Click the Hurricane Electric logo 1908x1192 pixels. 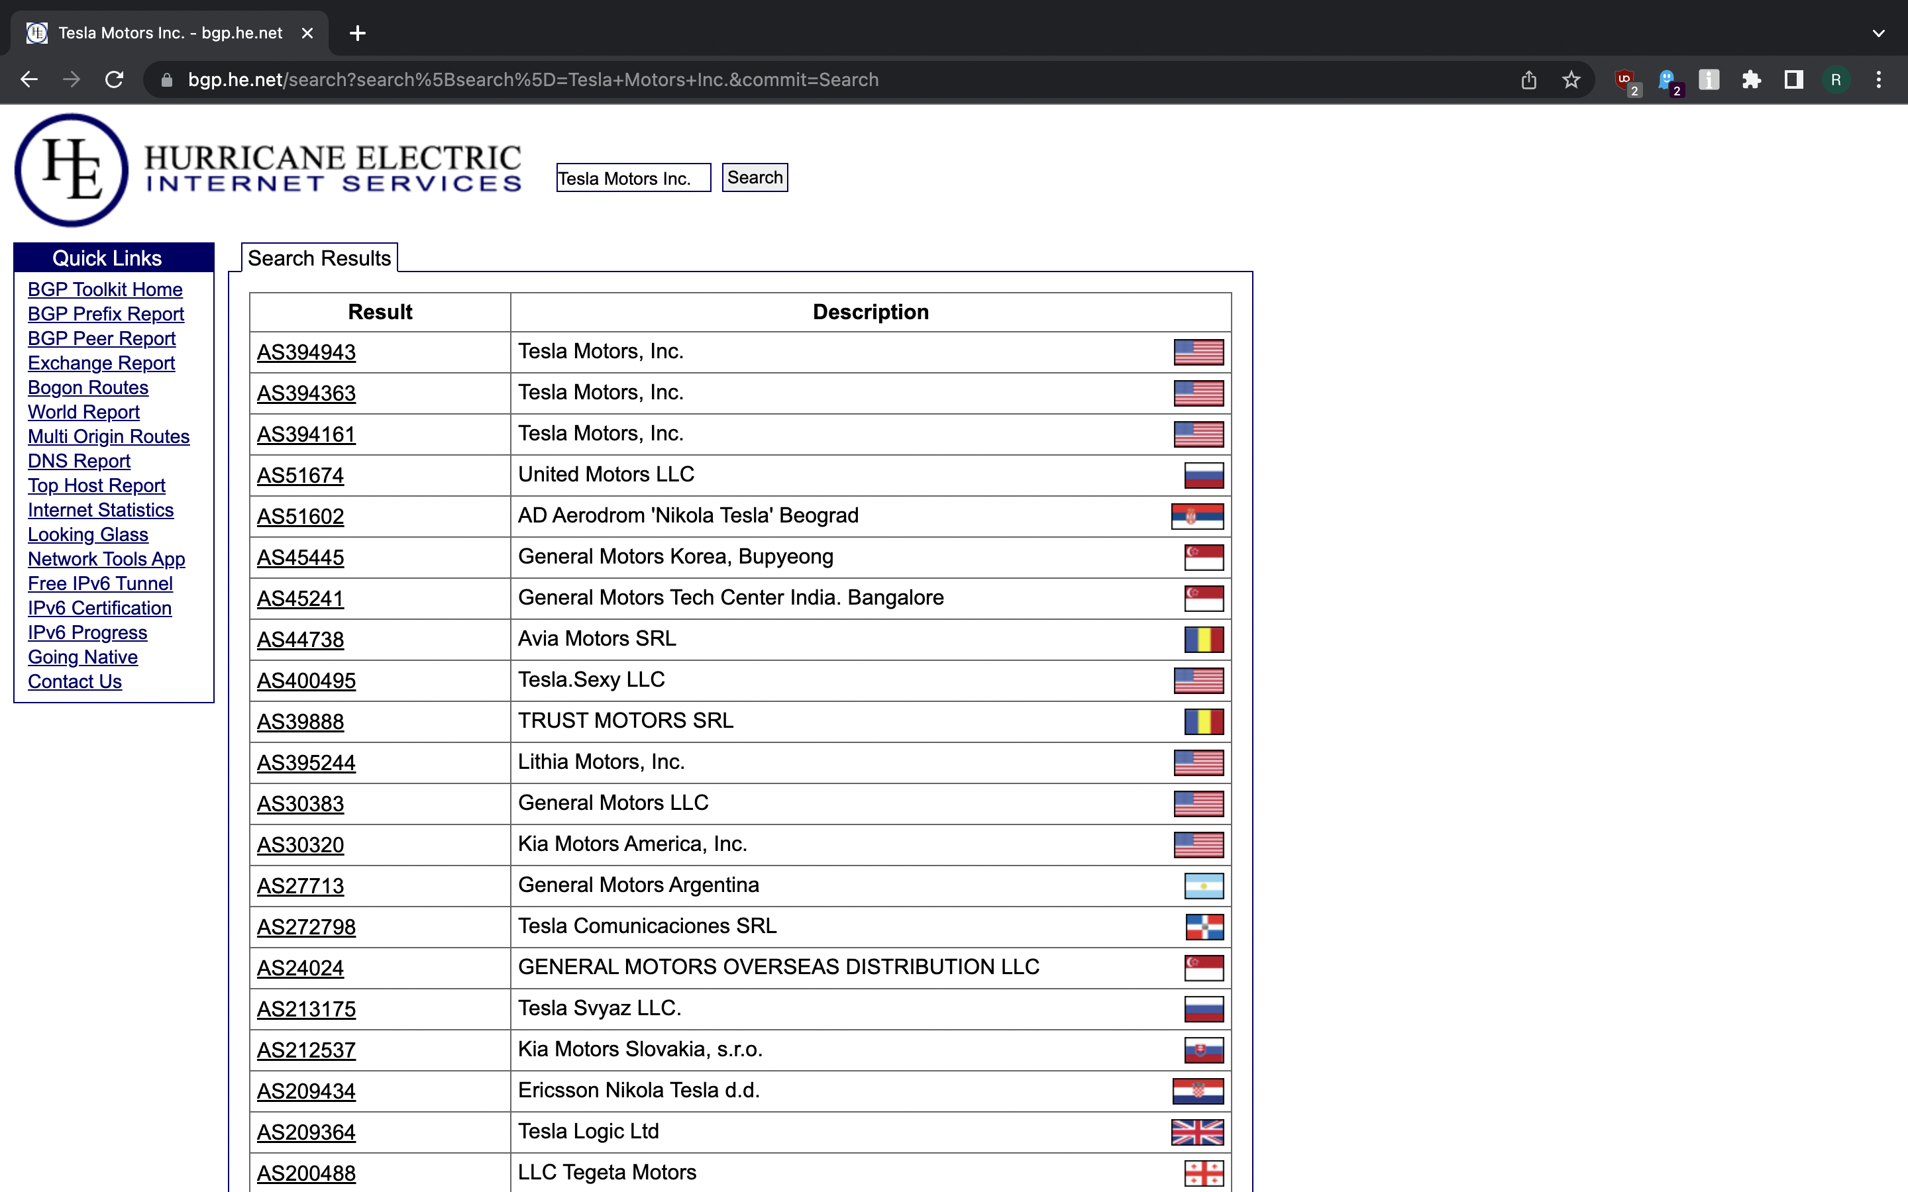click(268, 170)
